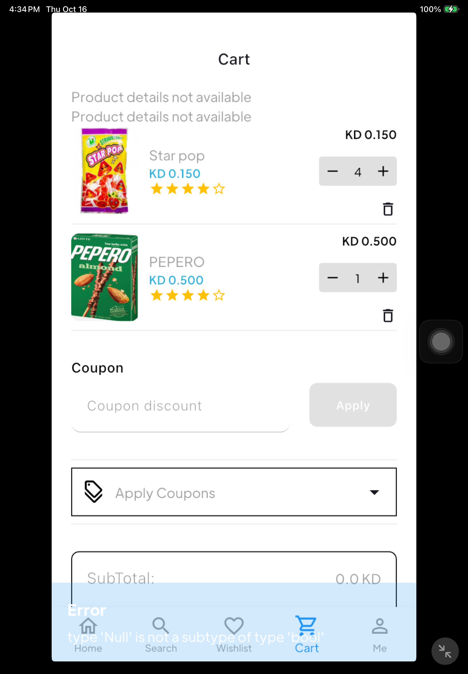The image size is (468, 674).
Task: Reduce PEPERO quantity with minus
Action: point(332,278)
